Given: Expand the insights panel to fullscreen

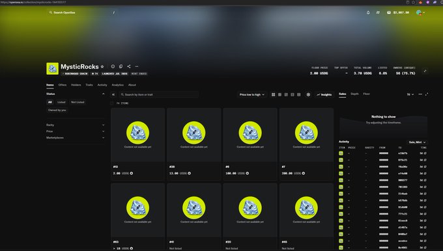Looking at the screenshot, I should point(427,94).
